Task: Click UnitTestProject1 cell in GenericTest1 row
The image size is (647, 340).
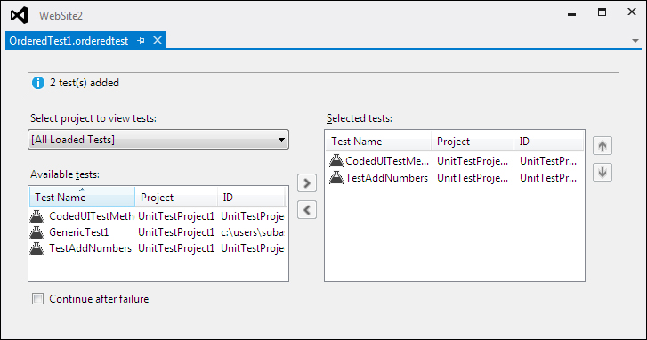Action: click(176, 232)
